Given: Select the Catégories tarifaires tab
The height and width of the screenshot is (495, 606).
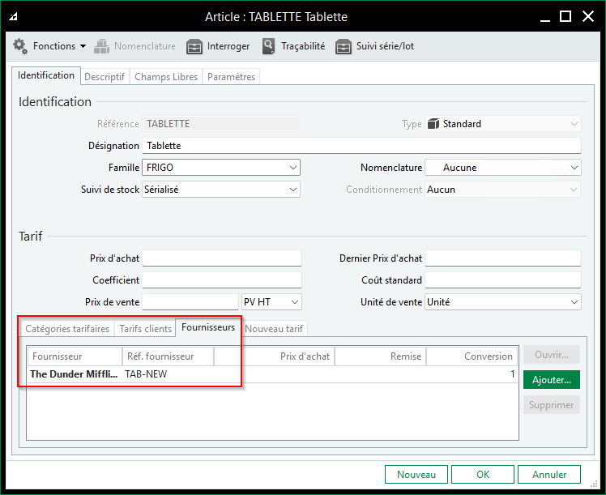Looking at the screenshot, I should pos(67,329).
